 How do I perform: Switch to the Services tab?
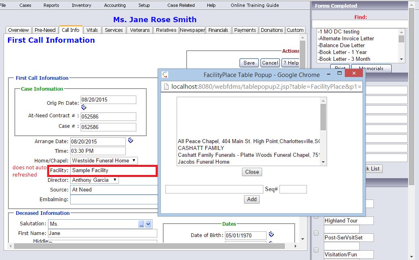(x=114, y=30)
